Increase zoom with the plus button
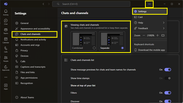Screen dimensions: 183x103 point(157,35)
